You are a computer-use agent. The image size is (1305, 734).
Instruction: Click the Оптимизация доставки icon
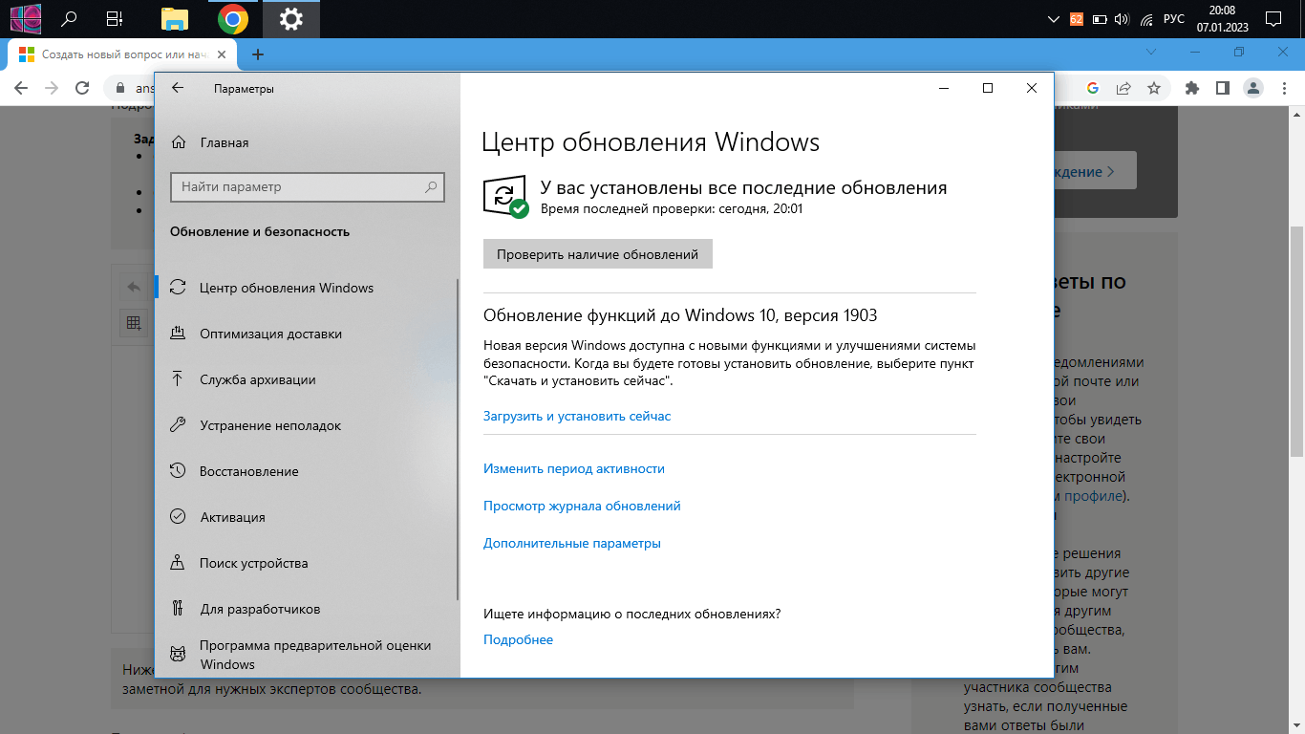click(178, 334)
